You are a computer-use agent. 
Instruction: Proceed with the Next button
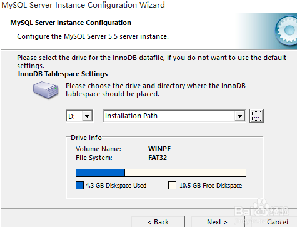217,222
